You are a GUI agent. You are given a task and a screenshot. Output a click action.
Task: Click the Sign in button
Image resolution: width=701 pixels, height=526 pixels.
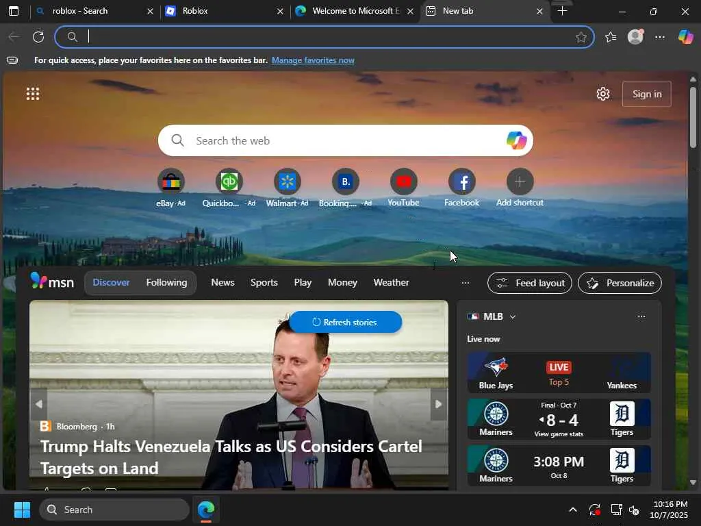click(646, 94)
